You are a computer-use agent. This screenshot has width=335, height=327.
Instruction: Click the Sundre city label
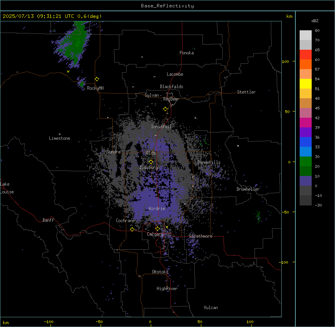click(113, 152)
